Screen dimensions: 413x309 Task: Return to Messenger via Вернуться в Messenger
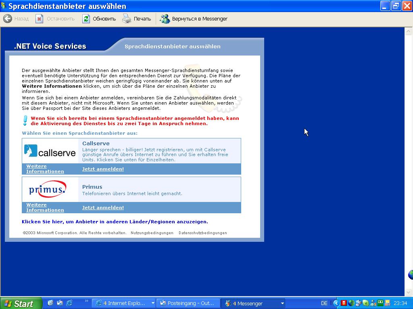click(194, 19)
